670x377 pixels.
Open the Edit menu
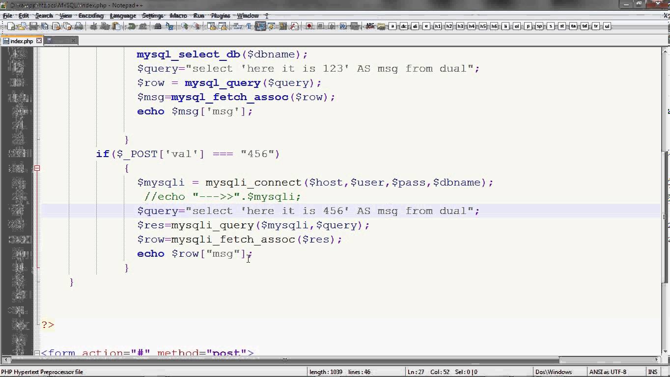point(24,16)
